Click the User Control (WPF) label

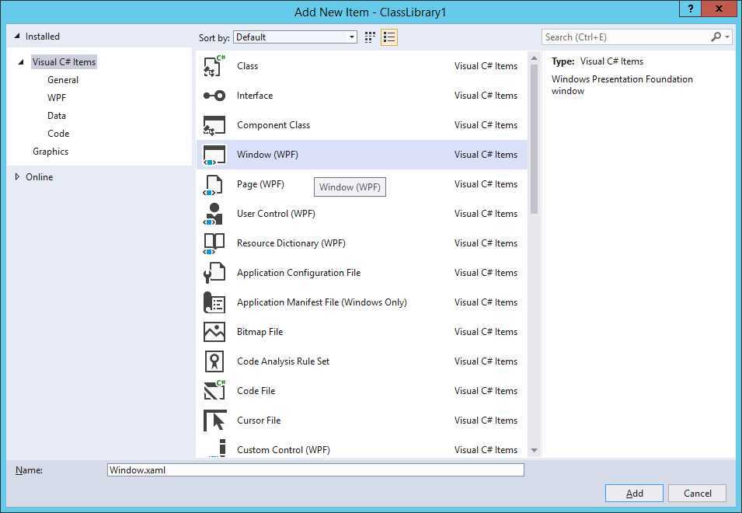coord(276,214)
